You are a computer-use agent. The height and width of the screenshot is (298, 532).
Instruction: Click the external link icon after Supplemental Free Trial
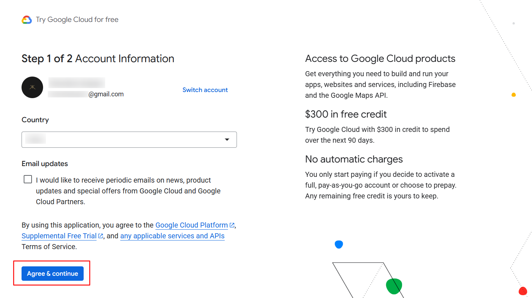click(101, 236)
